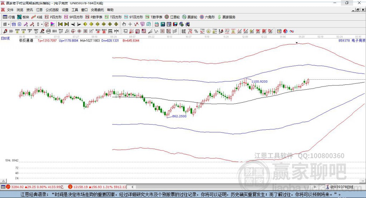Open the calendar icon in toolbar

click(157, 24)
